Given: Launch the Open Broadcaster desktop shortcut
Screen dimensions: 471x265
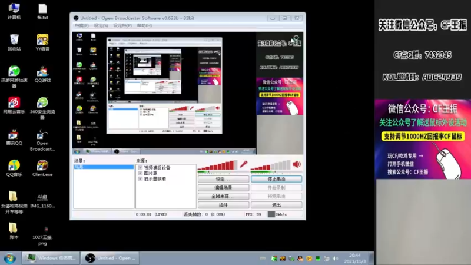Looking at the screenshot, I should (x=42, y=140).
